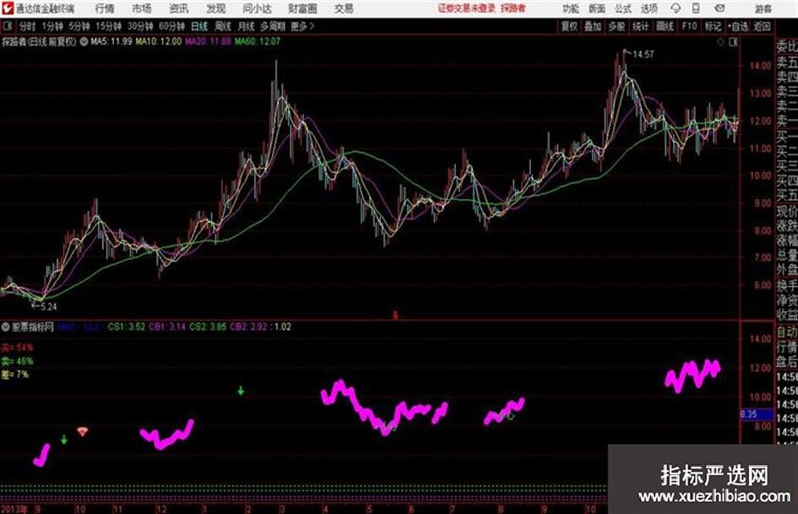798x514 pixels.
Task: Click the 卖= 46% label
Action: pyautogui.click(x=17, y=361)
